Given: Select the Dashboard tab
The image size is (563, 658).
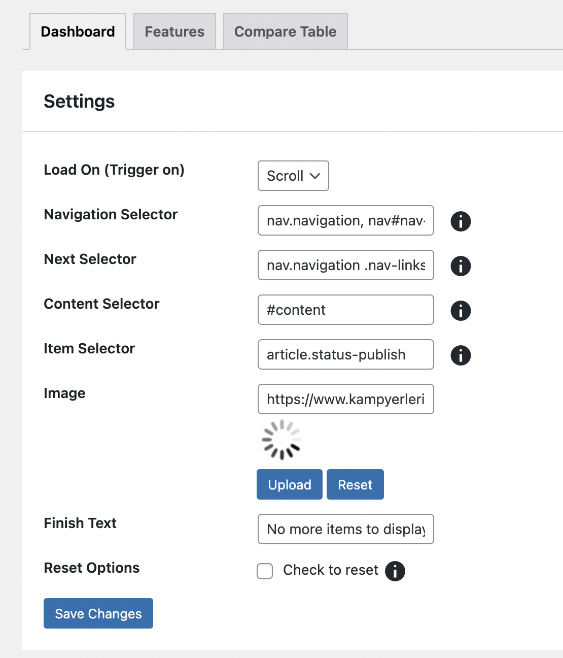Looking at the screenshot, I should click(x=78, y=31).
